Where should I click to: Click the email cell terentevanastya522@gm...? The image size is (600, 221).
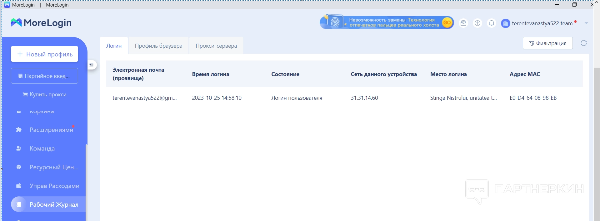click(145, 98)
